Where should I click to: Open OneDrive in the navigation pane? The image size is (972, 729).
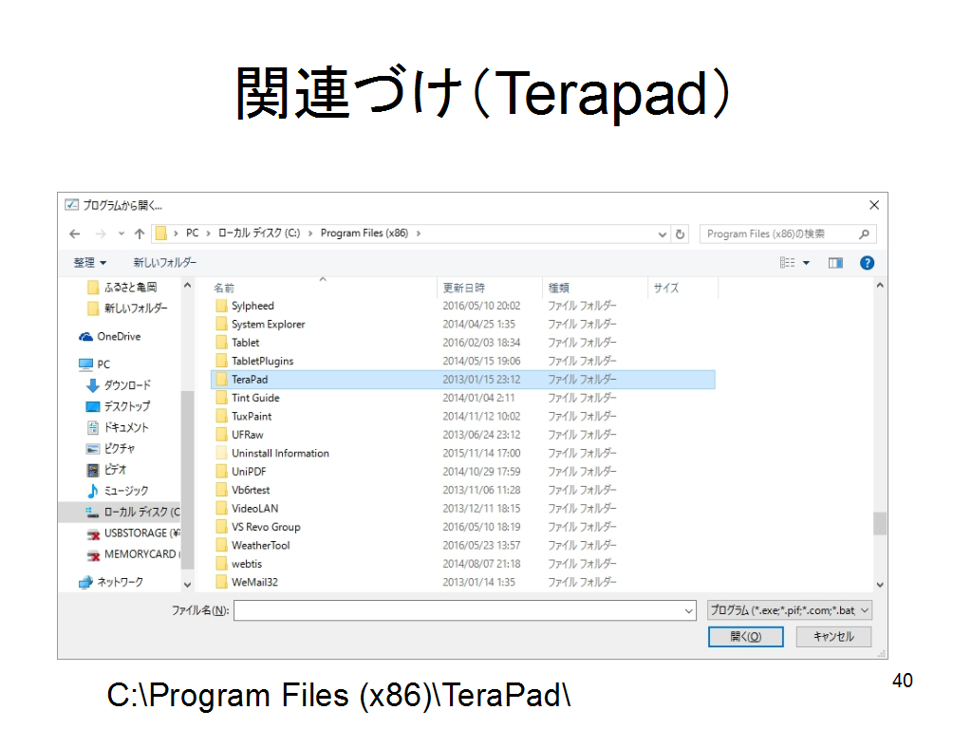(118, 337)
